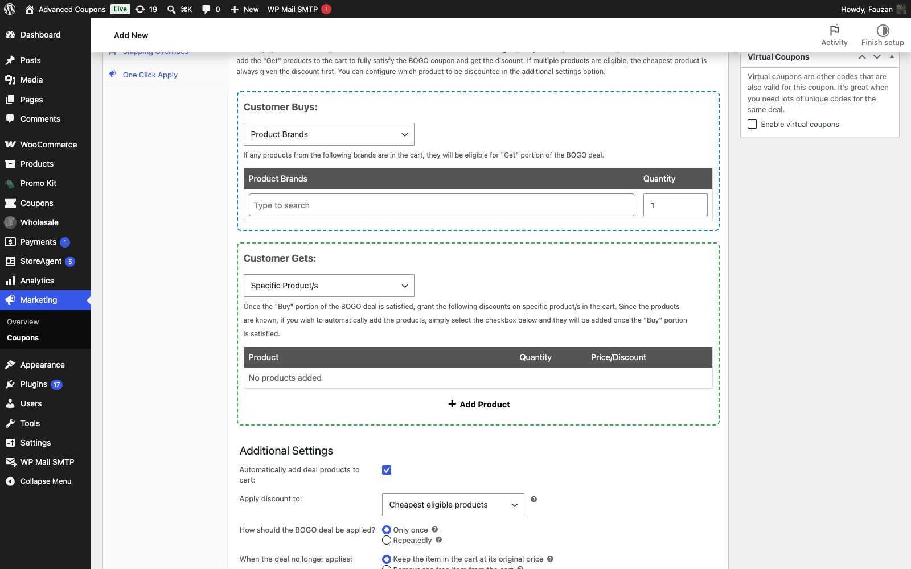Viewport: 911px width, 569px height.
Task: Open the Customer Buys Product Brands dropdown
Action: point(329,134)
